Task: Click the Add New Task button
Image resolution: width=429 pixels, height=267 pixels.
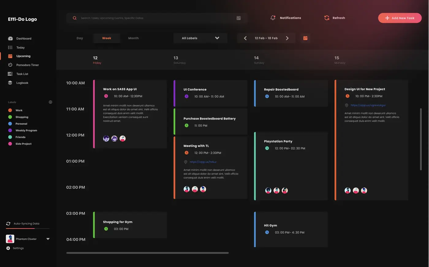Action: click(400, 18)
